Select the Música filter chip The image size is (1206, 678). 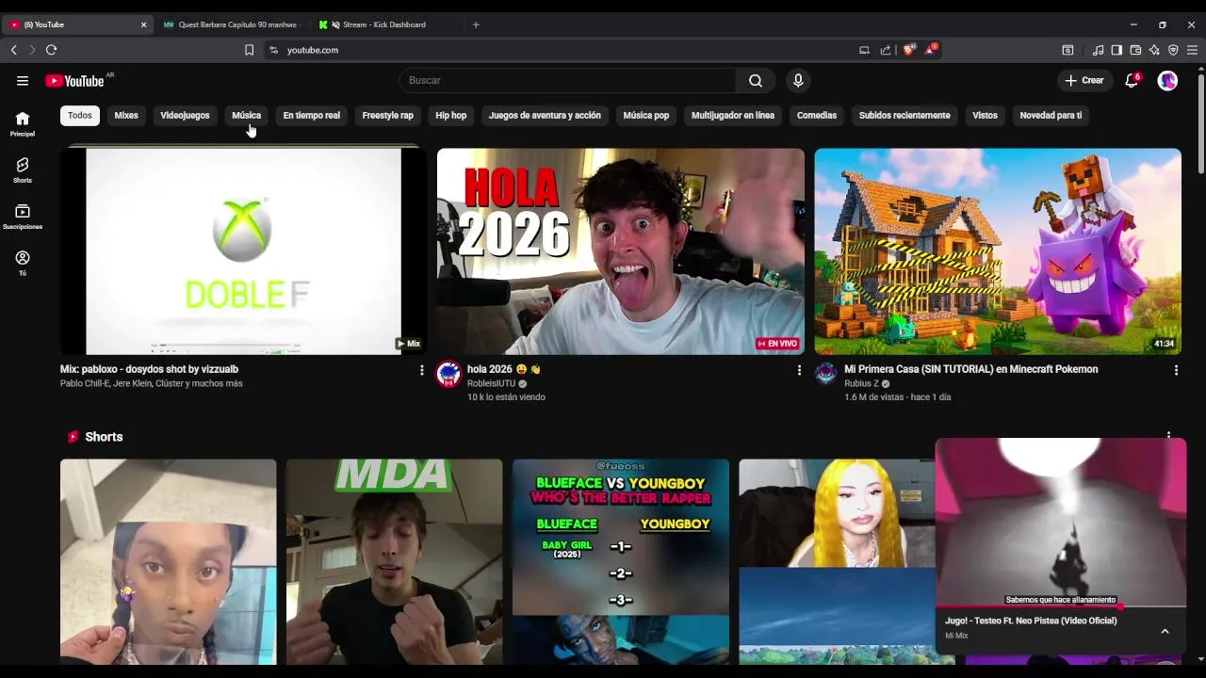pyautogui.click(x=246, y=116)
